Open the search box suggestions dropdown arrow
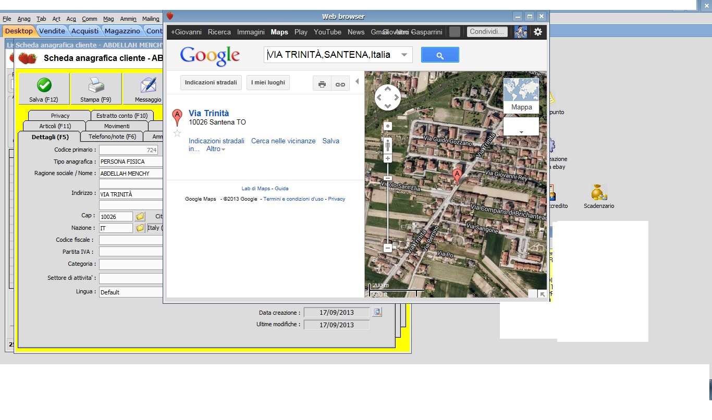 404,55
